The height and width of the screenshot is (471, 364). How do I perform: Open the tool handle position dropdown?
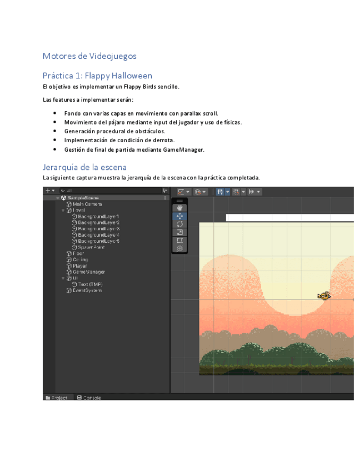pos(188,192)
